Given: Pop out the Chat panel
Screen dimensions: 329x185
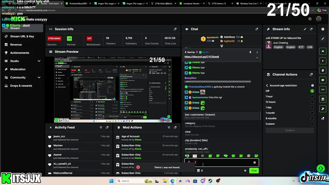Looking at the screenshot, I should coord(257,29).
